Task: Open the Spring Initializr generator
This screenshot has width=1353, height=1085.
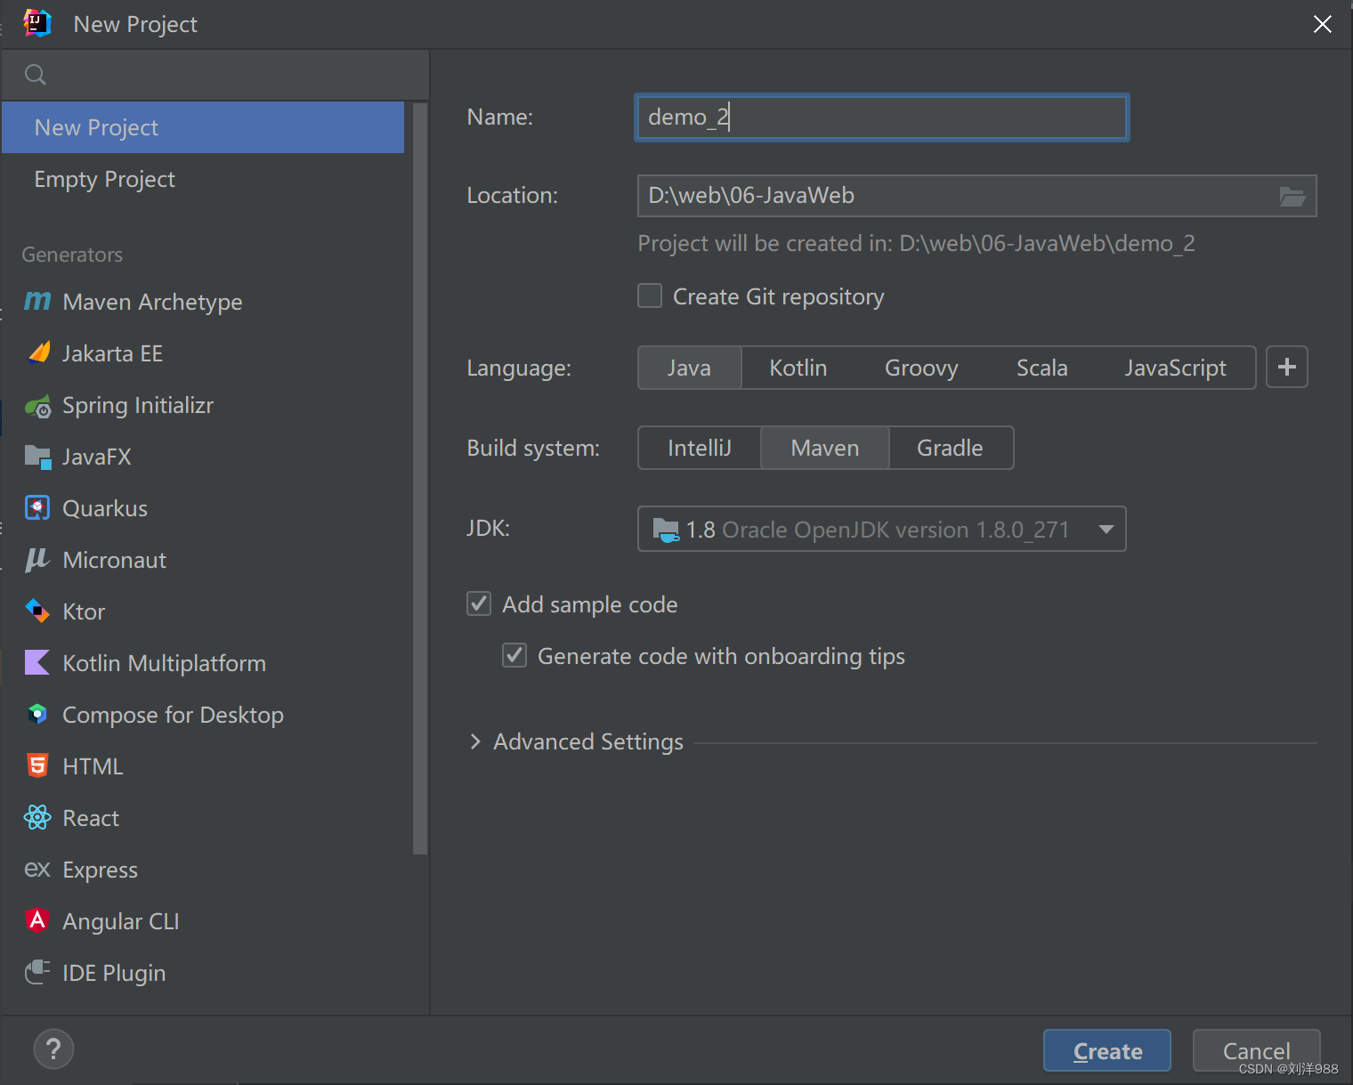Action: [x=203, y=405]
